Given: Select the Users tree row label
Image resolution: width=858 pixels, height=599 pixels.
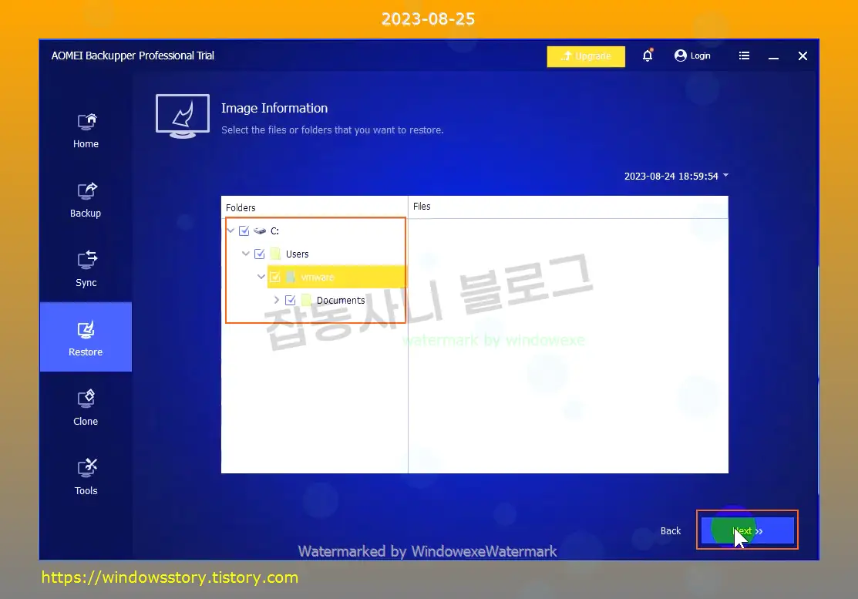Looking at the screenshot, I should coord(297,254).
